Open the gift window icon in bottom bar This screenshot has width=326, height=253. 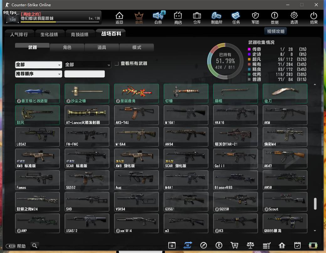tap(172, 245)
